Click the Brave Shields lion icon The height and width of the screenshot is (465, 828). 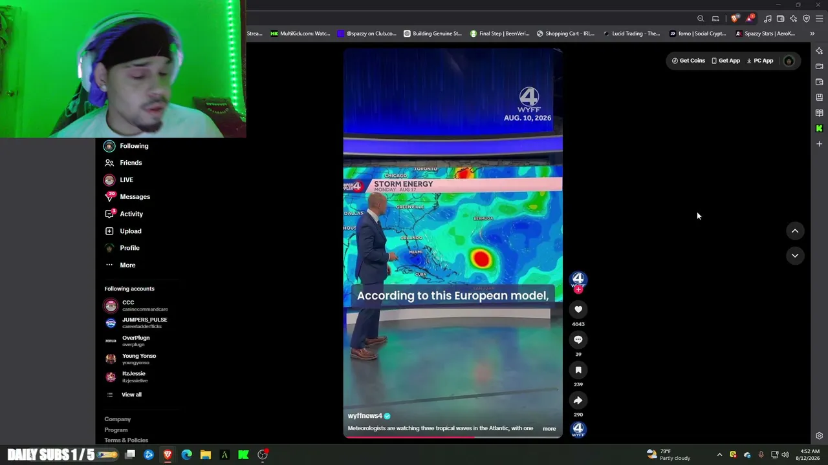(735, 19)
